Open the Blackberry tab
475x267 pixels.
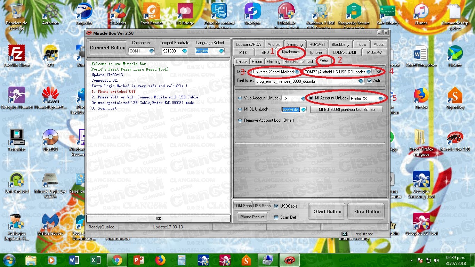pyautogui.click(x=340, y=44)
